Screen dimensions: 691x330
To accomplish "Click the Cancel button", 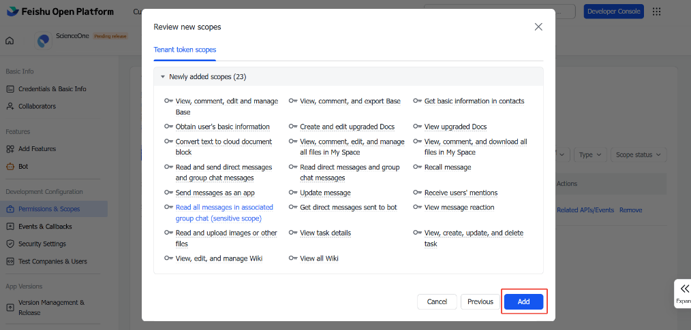I will (x=437, y=302).
